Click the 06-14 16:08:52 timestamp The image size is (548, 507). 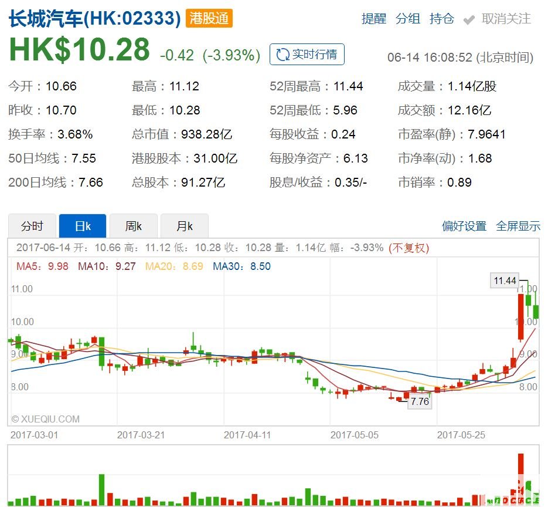pyautogui.click(x=460, y=57)
